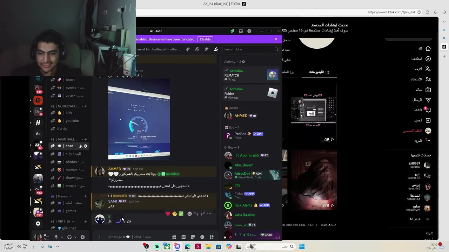Open the games channel

pyautogui.click(x=69, y=211)
